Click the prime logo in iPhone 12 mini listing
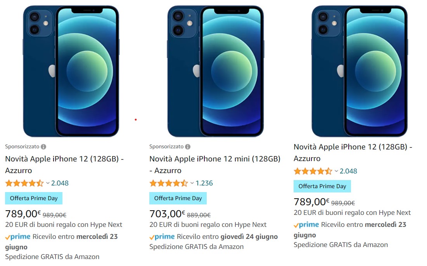The width and height of the screenshot is (427, 266). pos(162,237)
